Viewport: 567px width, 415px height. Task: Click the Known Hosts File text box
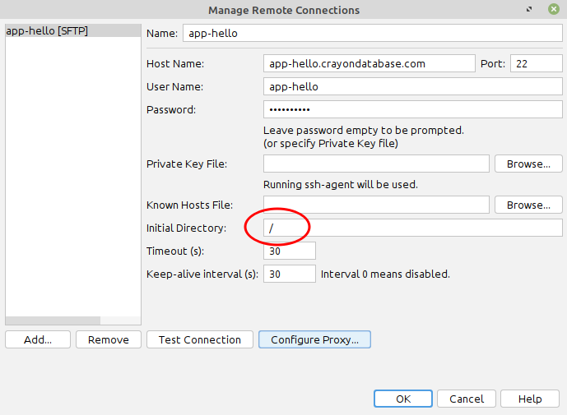(x=376, y=205)
